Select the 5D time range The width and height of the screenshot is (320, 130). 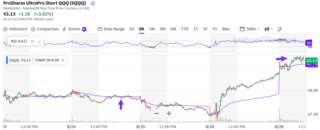point(141,29)
